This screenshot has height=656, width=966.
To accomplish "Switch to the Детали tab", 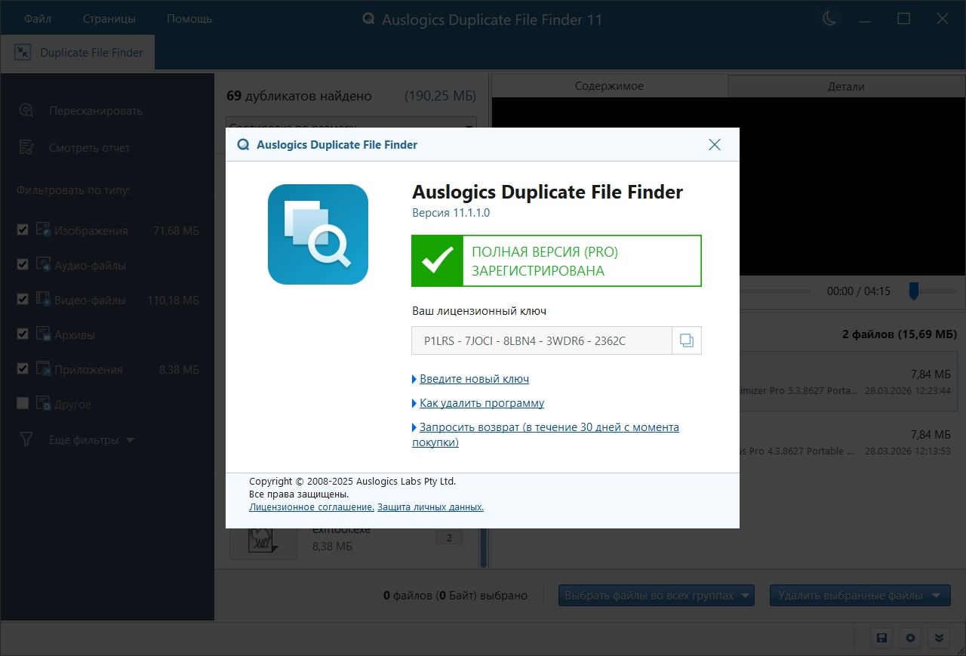I will tap(846, 86).
